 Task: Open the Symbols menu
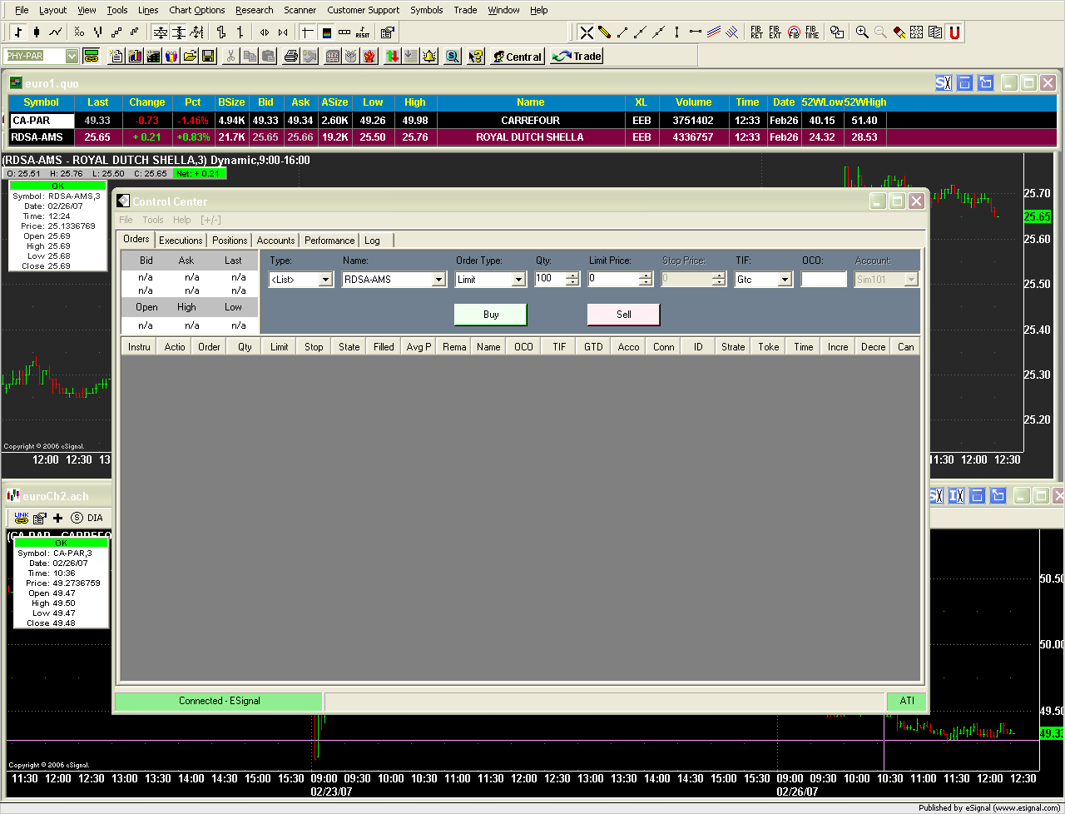[427, 10]
